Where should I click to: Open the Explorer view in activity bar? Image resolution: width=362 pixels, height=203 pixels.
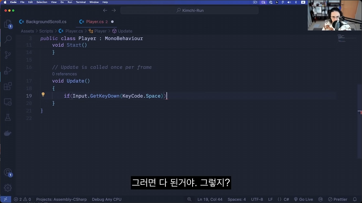click(x=8, y=24)
